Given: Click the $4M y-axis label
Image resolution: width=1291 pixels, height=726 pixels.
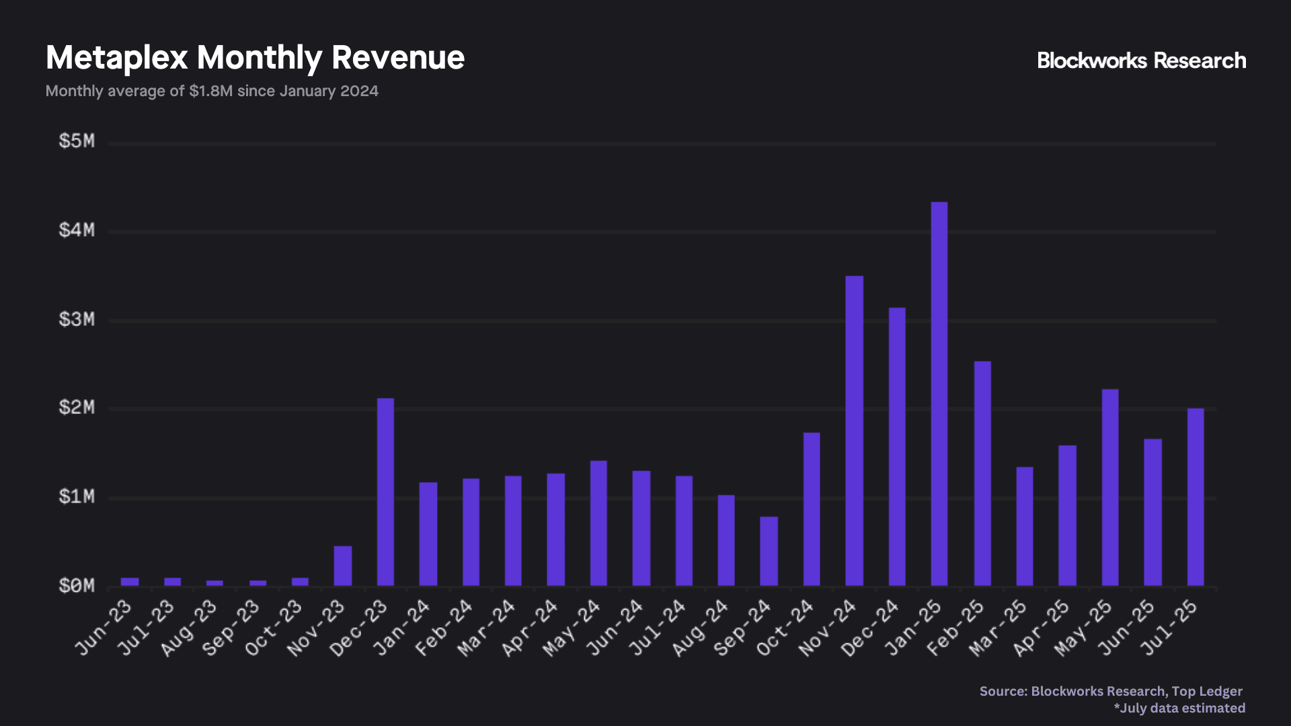Looking at the screenshot, I should click(77, 231).
